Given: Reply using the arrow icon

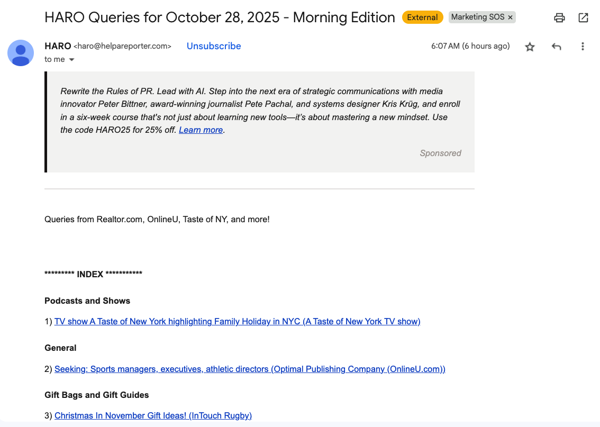Looking at the screenshot, I should pos(556,47).
